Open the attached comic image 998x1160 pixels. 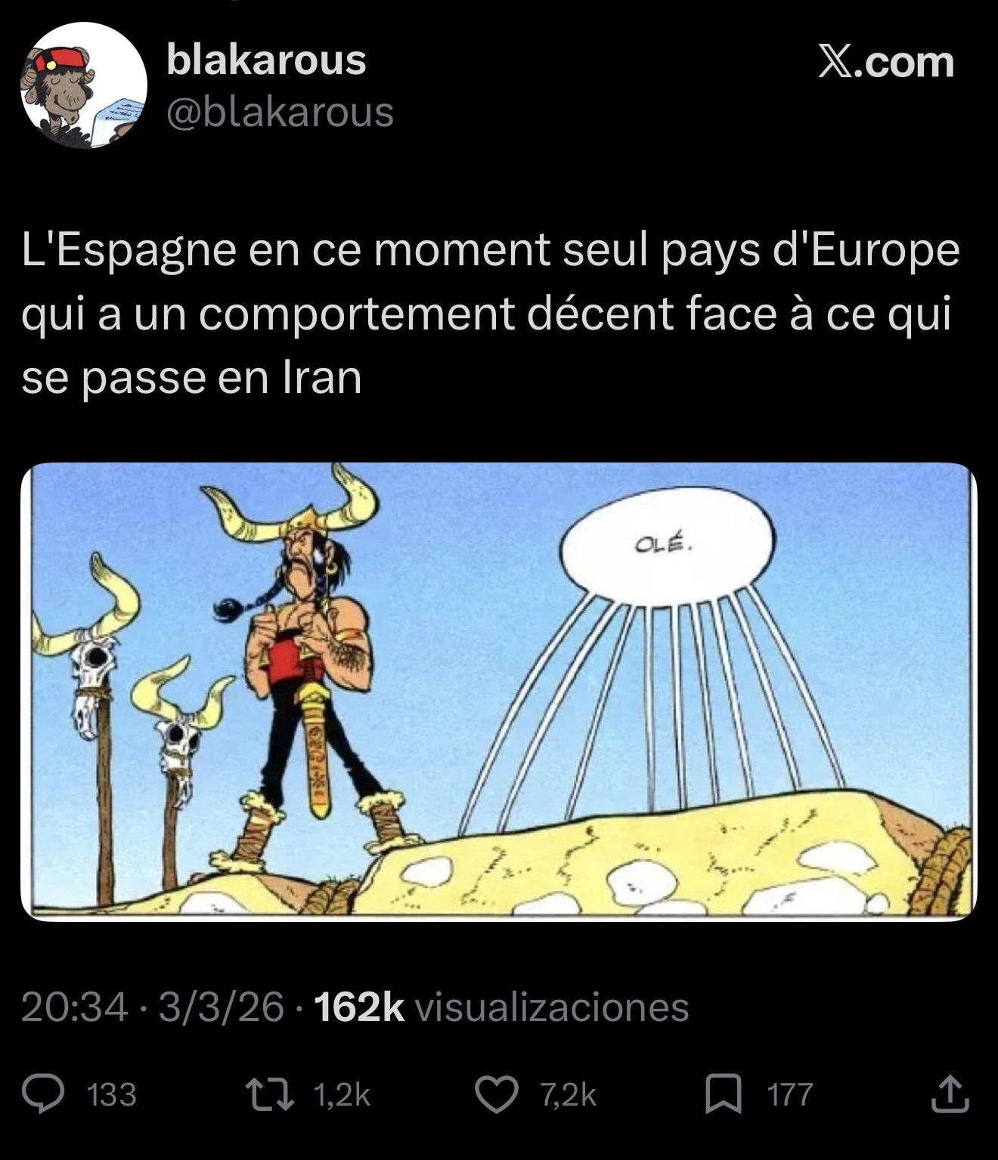[499, 691]
